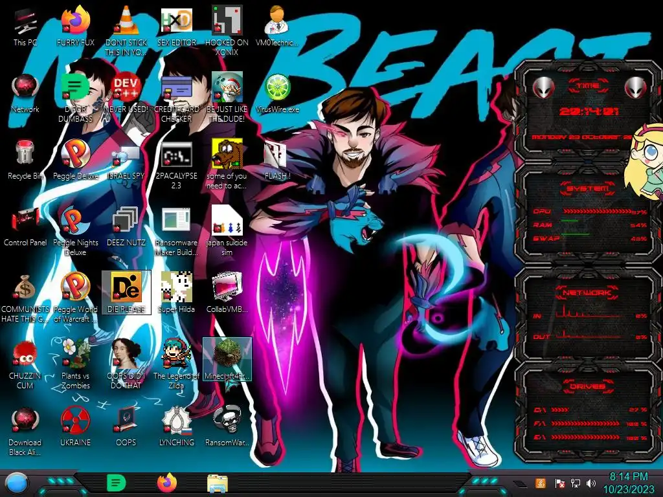The width and height of the screenshot is (663, 497).
Task: Click the NETWORK header on gadget
Action: click(587, 293)
